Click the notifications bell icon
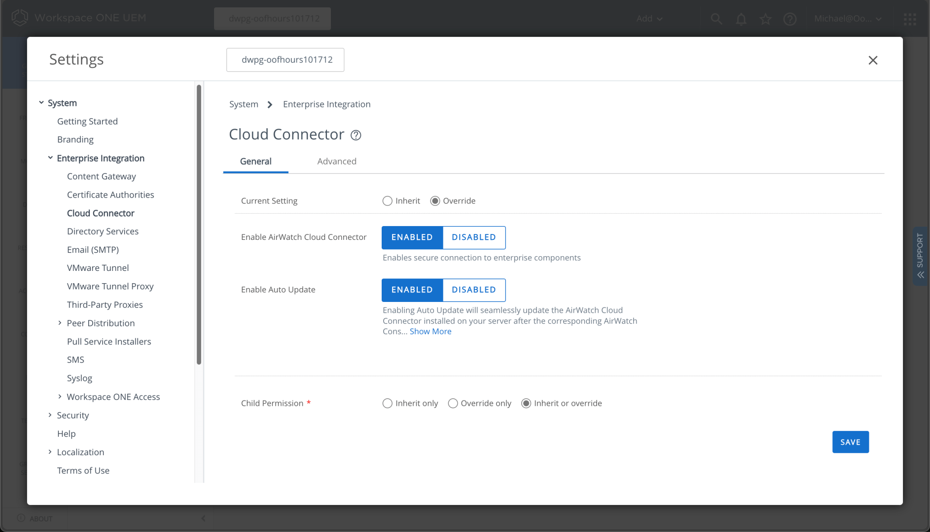The width and height of the screenshot is (930, 532). [x=741, y=19]
